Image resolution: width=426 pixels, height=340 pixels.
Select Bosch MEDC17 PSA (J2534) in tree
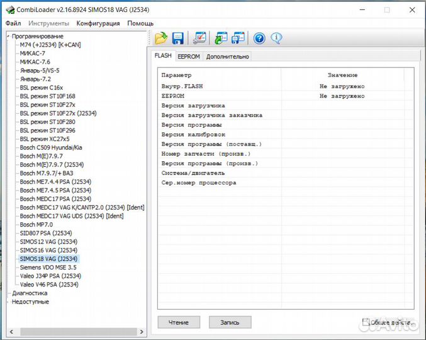click(x=55, y=198)
